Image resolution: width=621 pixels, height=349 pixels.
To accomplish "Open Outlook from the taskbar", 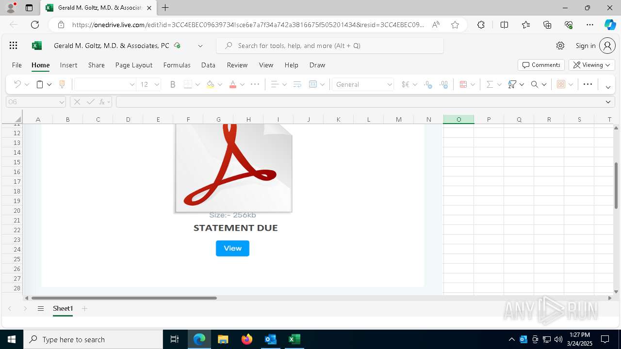I will coord(270,339).
